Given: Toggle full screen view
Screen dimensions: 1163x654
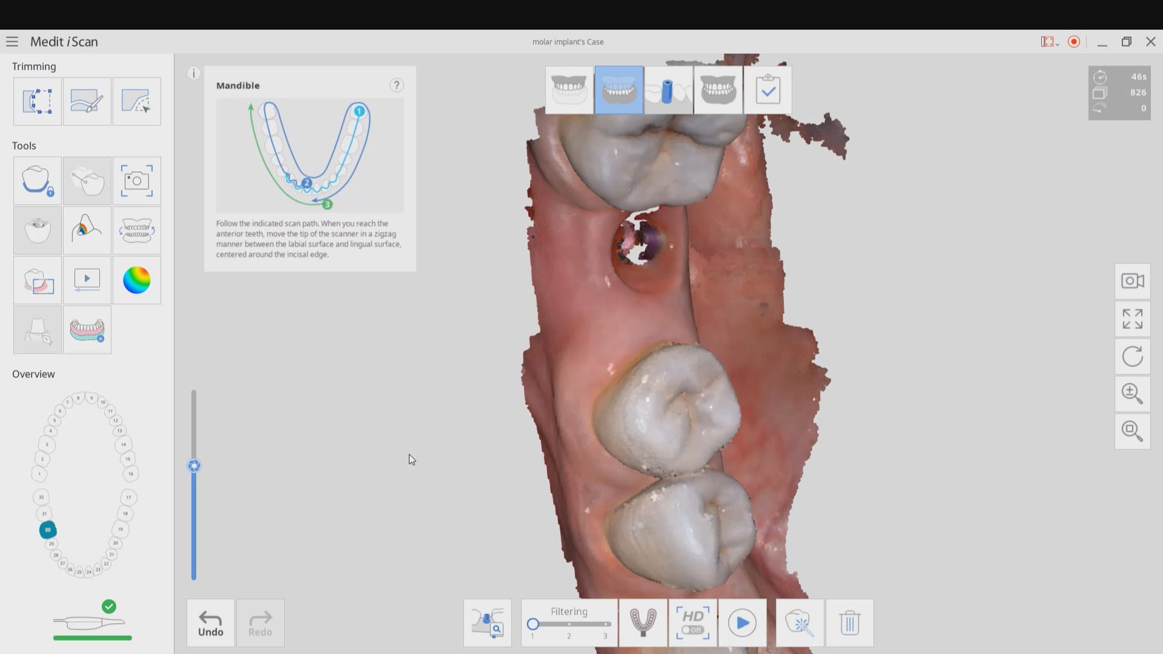Looking at the screenshot, I should point(1133,319).
